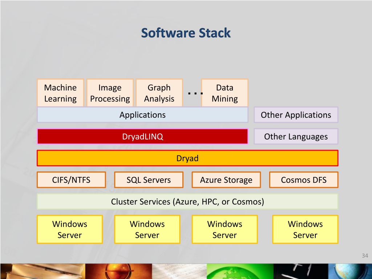
Task: Click the orange armillary sphere footer image
Action: pos(119,271)
